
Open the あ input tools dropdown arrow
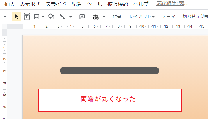point(104,17)
